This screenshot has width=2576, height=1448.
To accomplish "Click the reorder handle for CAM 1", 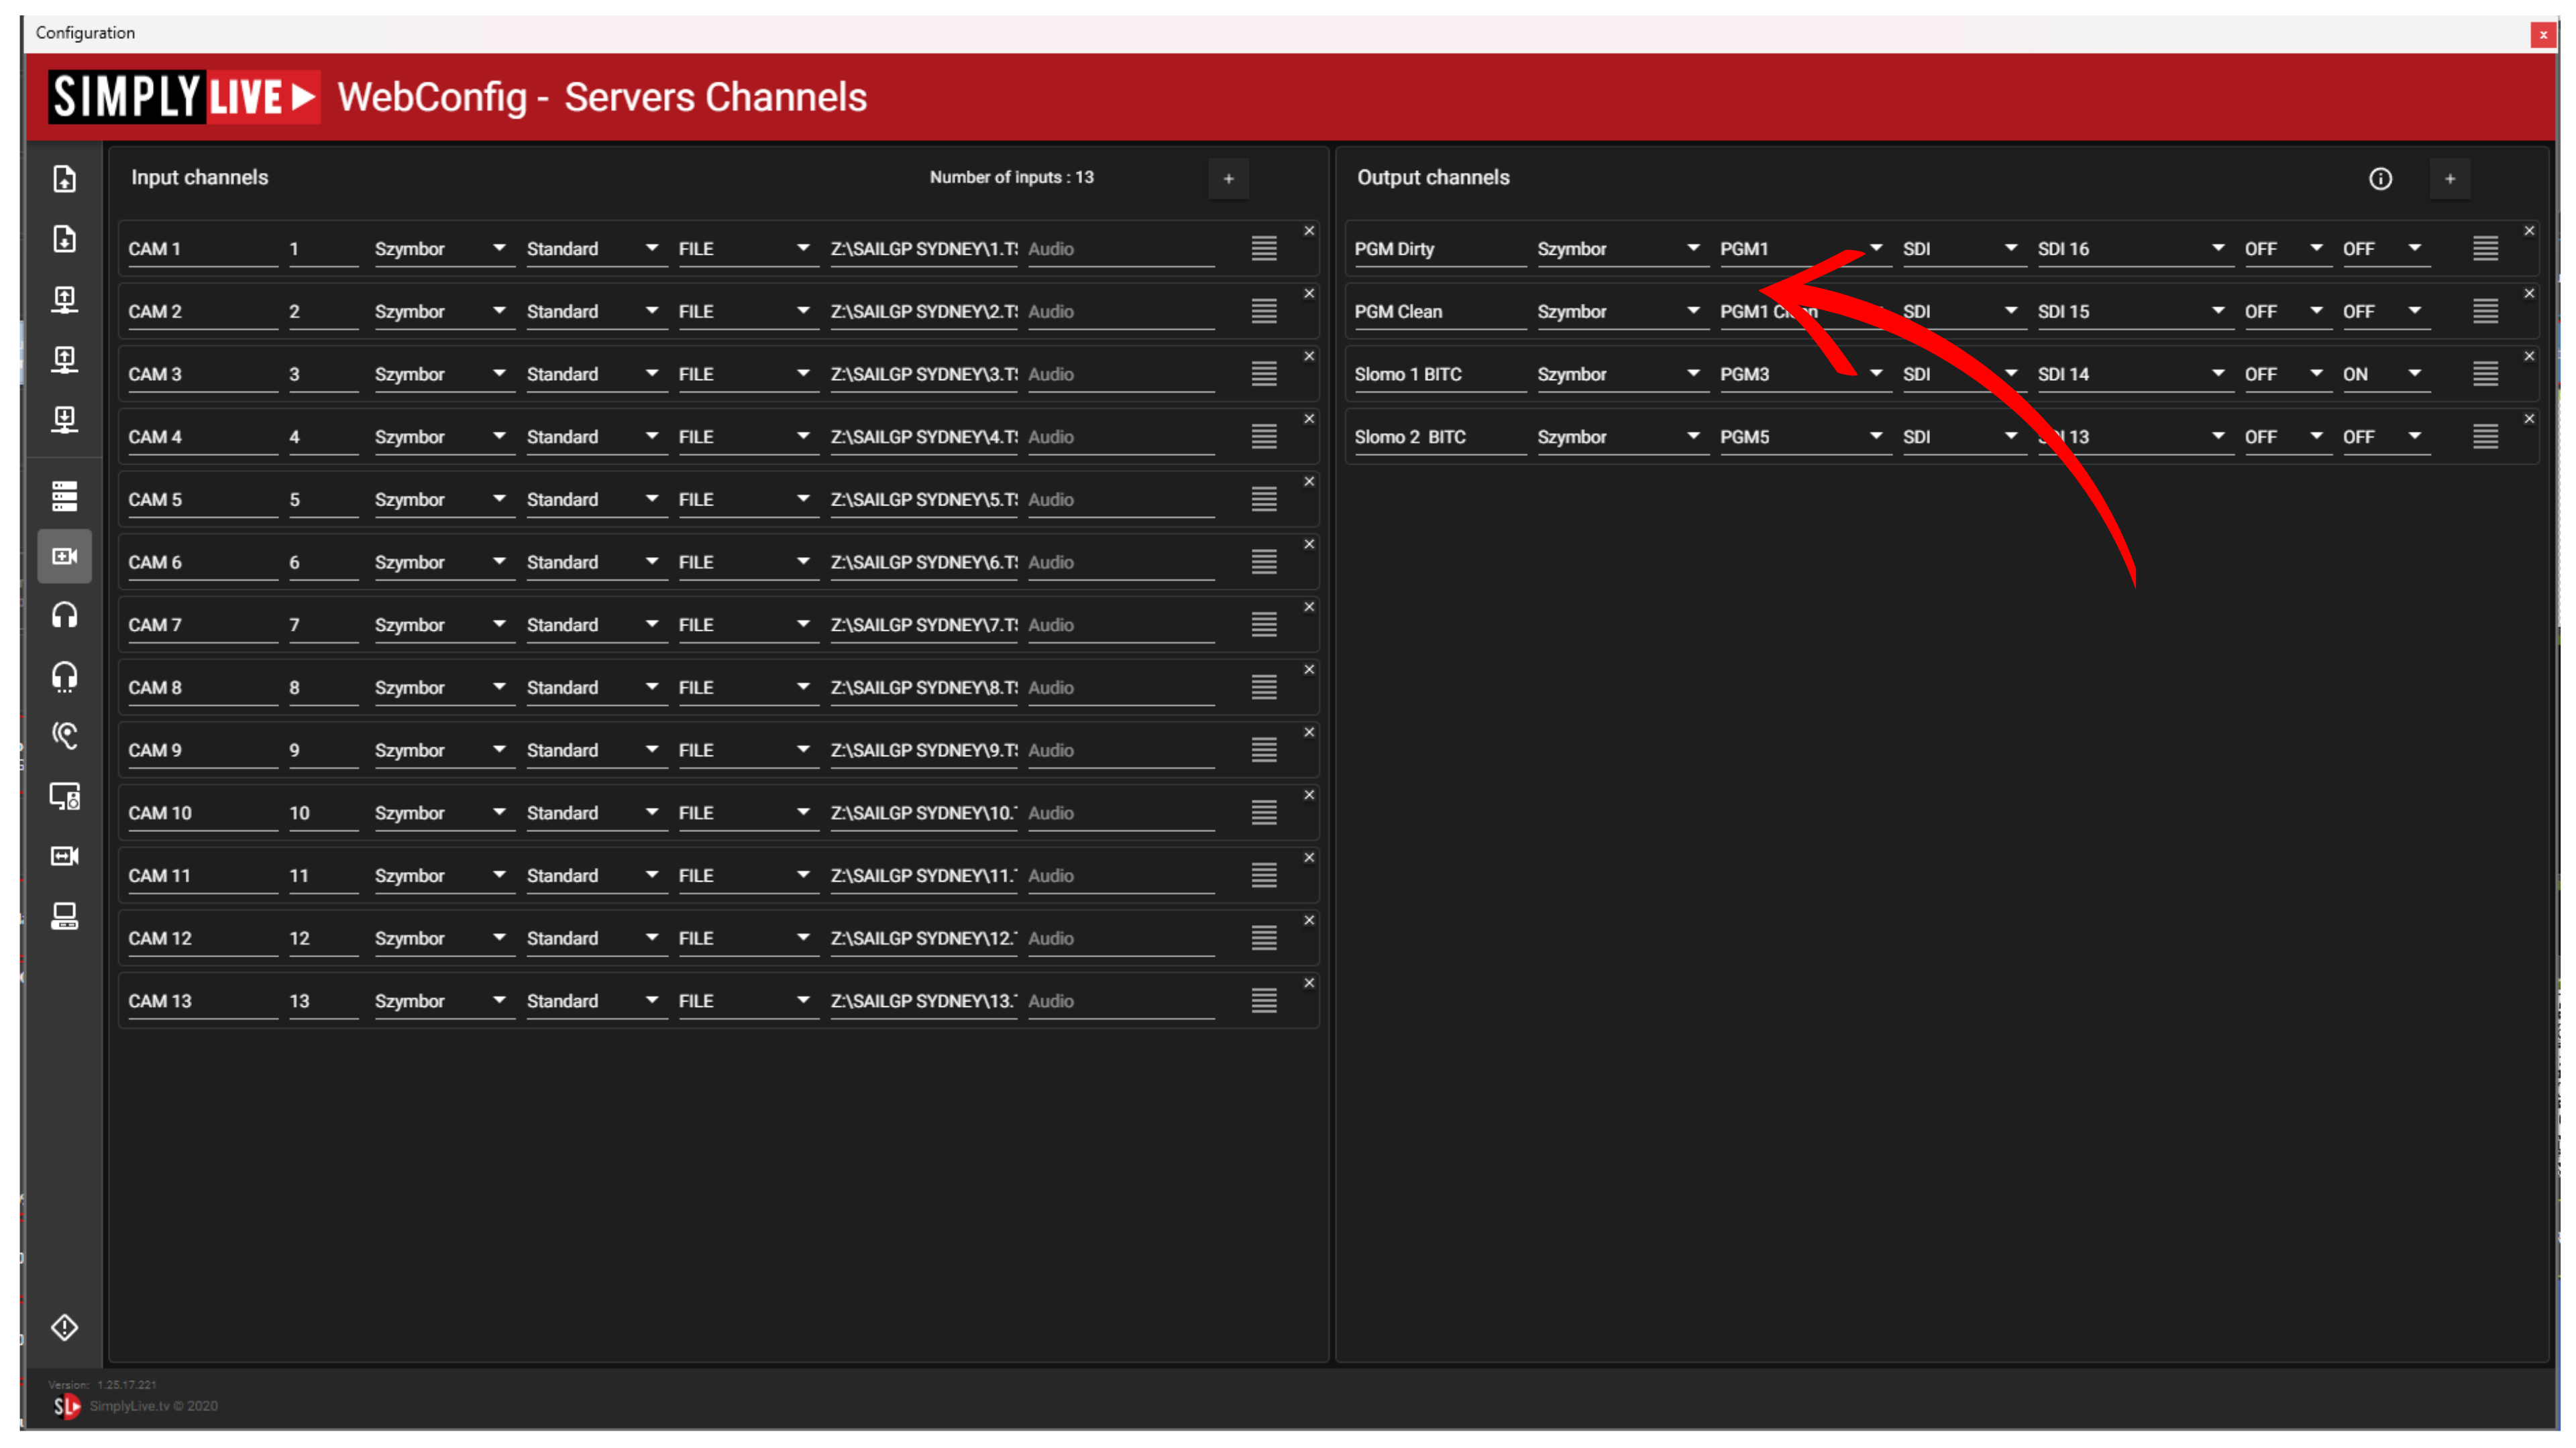I will coord(1264,248).
